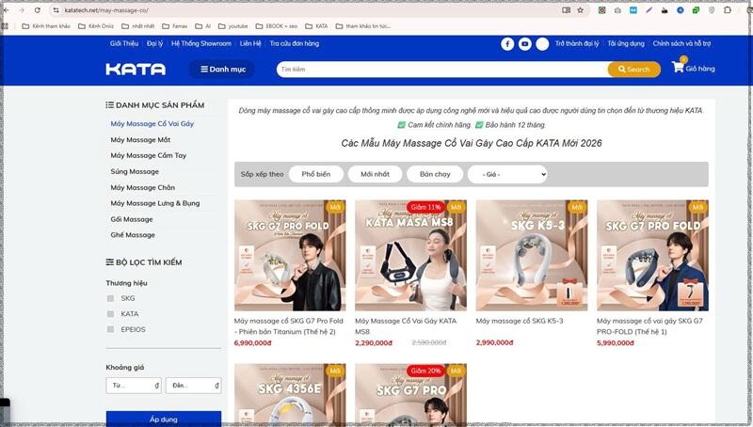Open the camera extension icon
The width and height of the screenshot is (753, 427).
pos(617,10)
